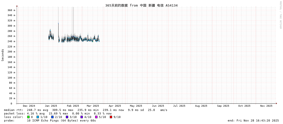The height and width of the screenshot is (124, 283).
Task: Click the Nov 2025 axis label
Action: pos(266,106)
